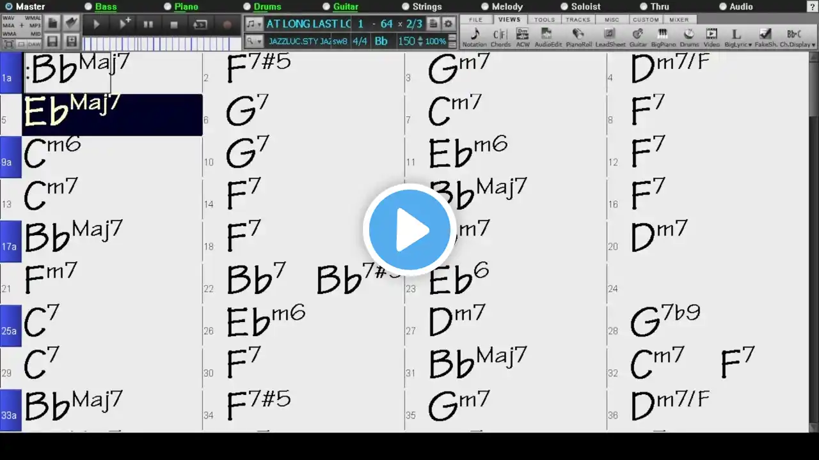Open the Video window

[x=712, y=38]
